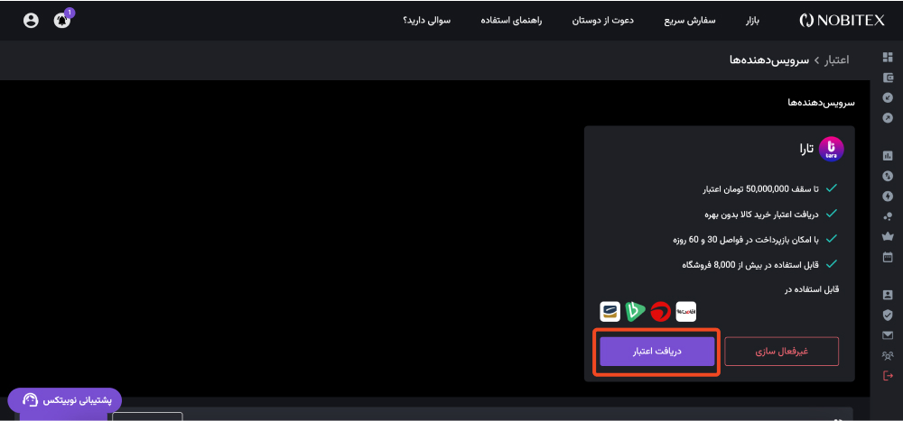Click the green play-shaped merchant logo

pos(635,312)
